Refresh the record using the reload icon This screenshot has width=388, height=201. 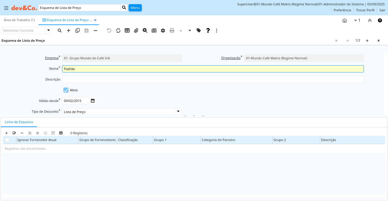(118, 30)
